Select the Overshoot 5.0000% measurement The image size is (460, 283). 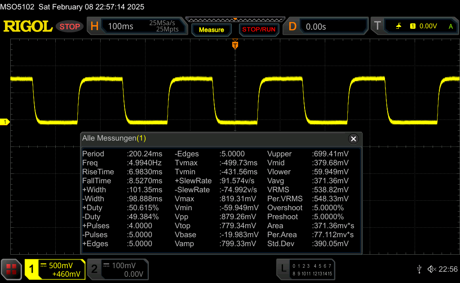(305, 208)
